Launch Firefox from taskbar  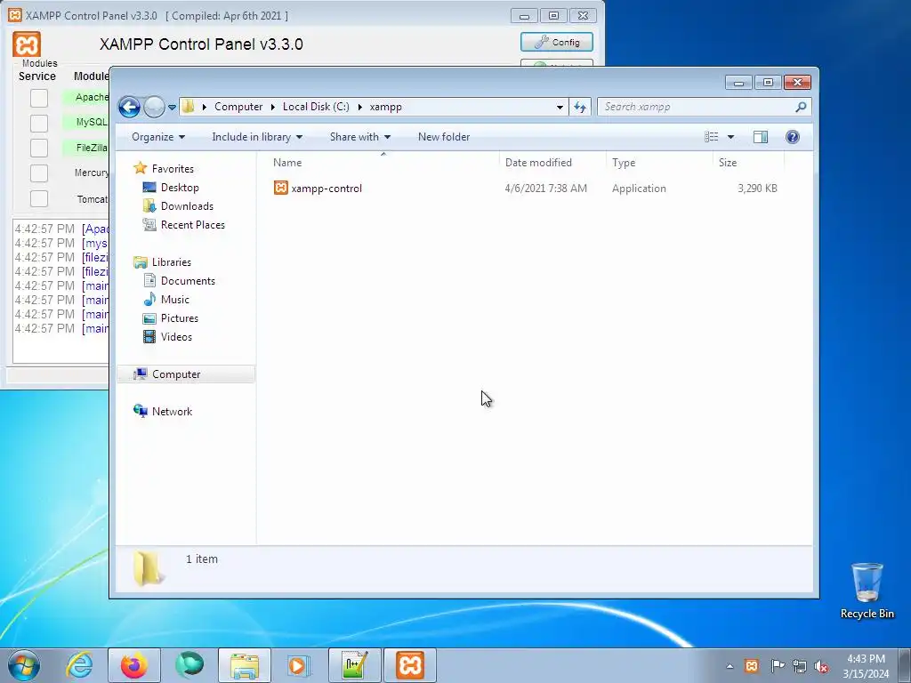pyautogui.click(x=134, y=665)
